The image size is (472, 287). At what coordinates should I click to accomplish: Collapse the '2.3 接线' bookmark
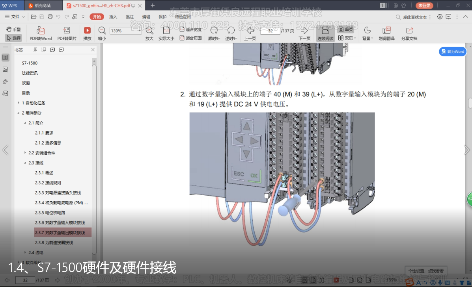coord(25,163)
